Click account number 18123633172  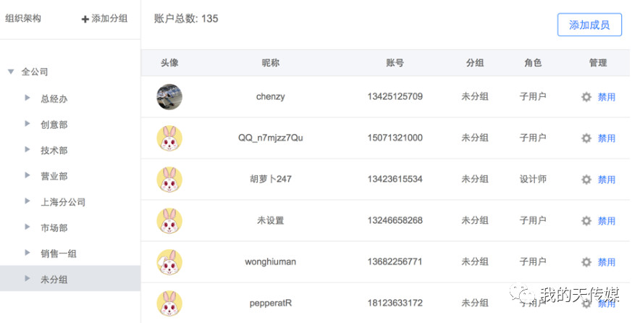click(x=395, y=303)
